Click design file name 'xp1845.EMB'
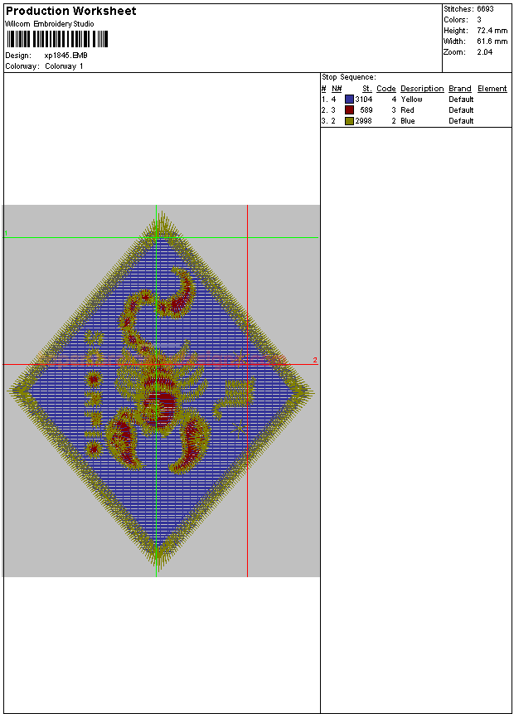 point(66,56)
